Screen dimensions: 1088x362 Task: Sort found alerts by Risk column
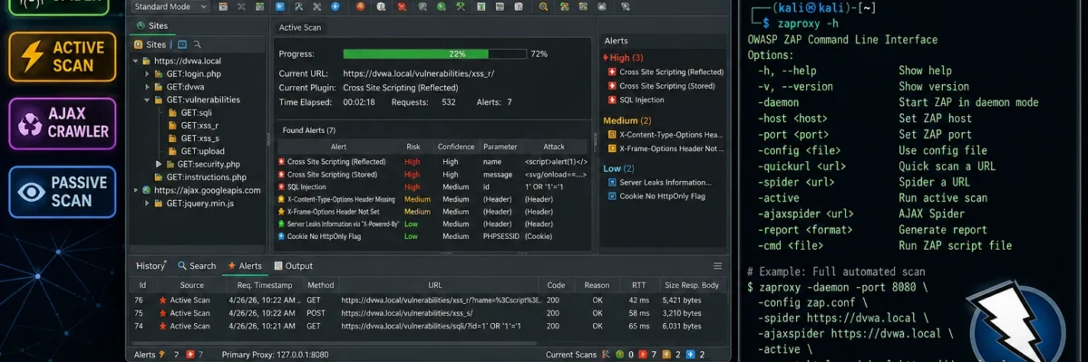coord(413,147)
